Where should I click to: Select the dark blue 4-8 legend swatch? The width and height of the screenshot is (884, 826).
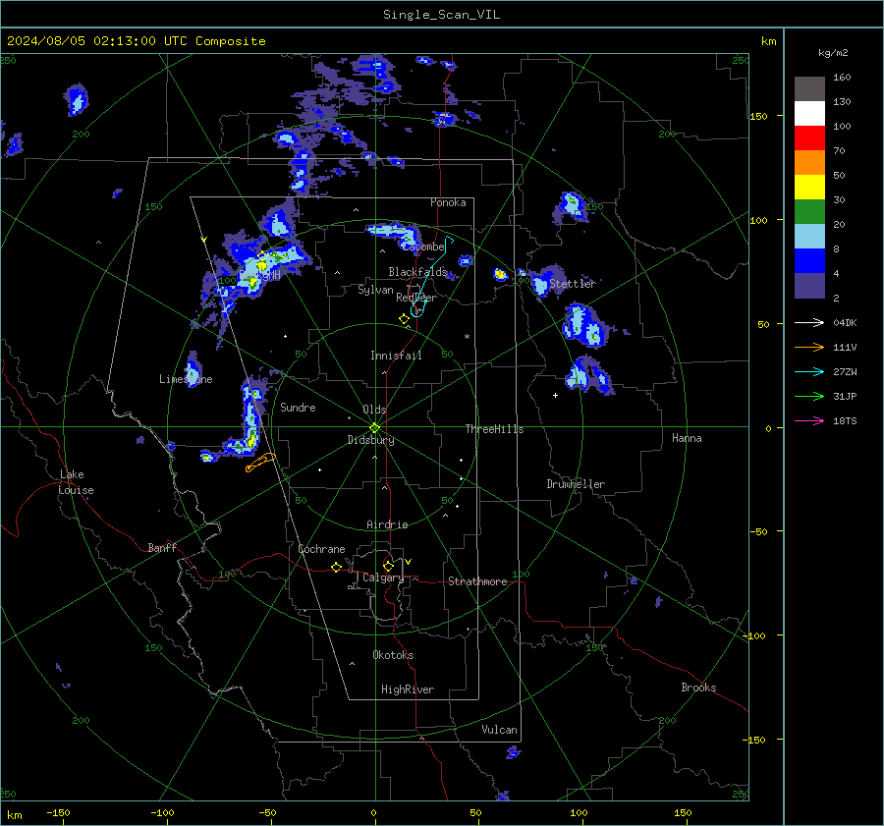pyautogui.click(x=809, y=261)
